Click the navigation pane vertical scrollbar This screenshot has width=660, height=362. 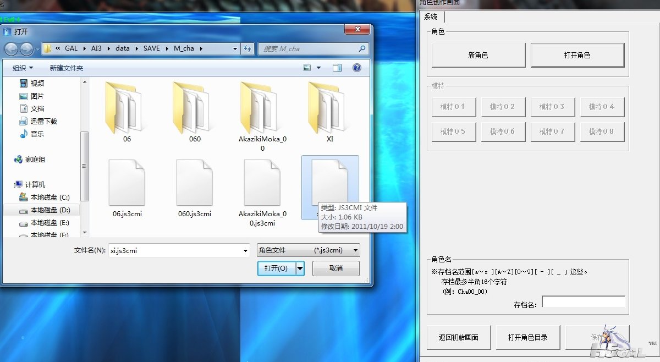tap(84, 165)
